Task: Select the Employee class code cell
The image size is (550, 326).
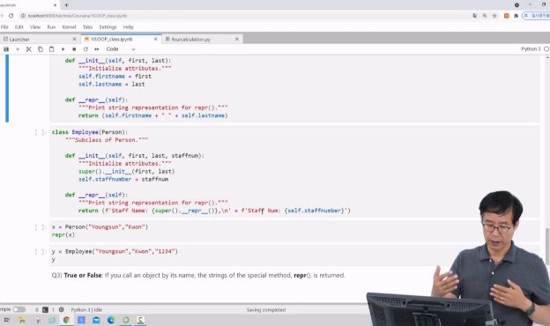Action: [294, 172]
